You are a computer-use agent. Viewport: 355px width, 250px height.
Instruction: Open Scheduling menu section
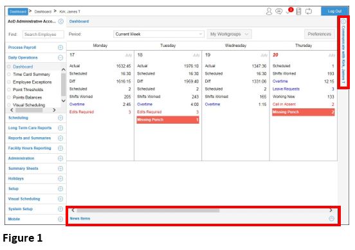tap(18, 118)
